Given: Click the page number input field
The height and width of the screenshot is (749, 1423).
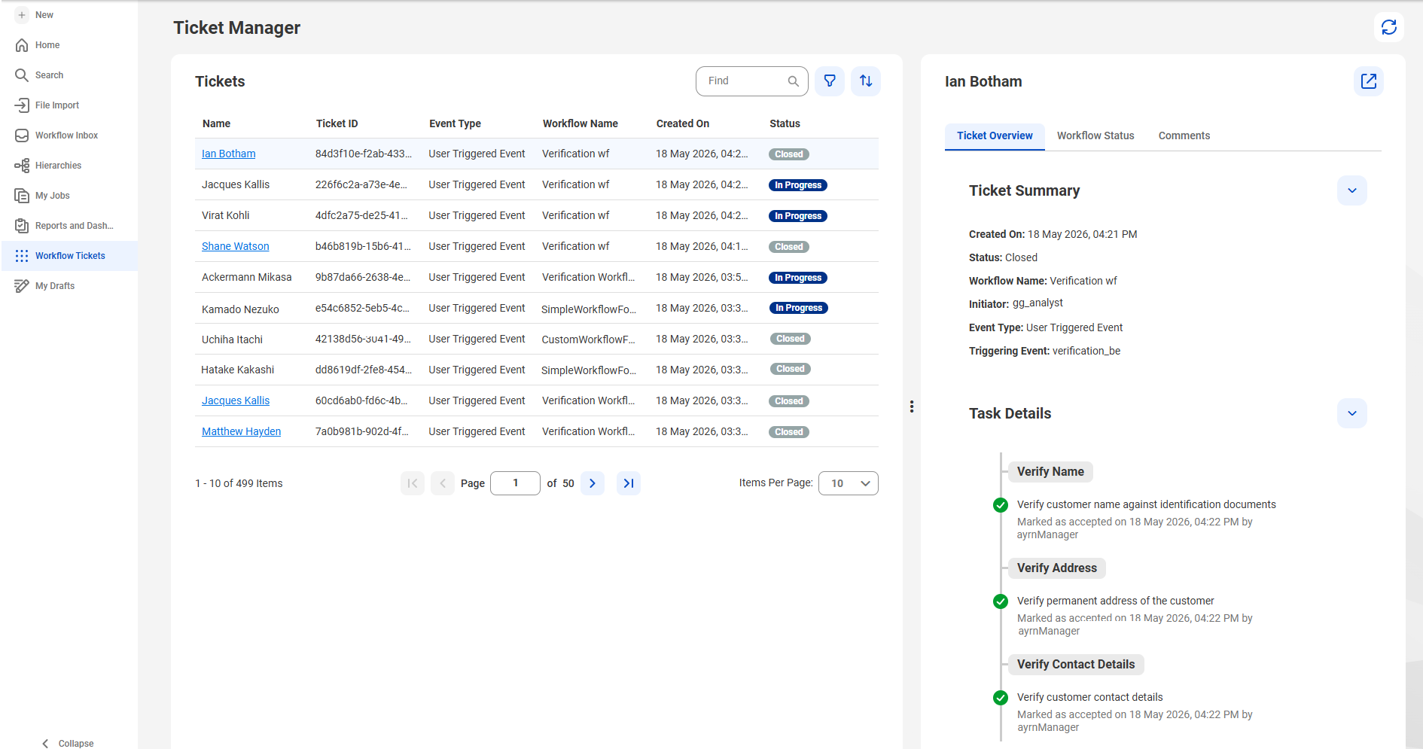Looking at the screenshot, I should 515,483.
